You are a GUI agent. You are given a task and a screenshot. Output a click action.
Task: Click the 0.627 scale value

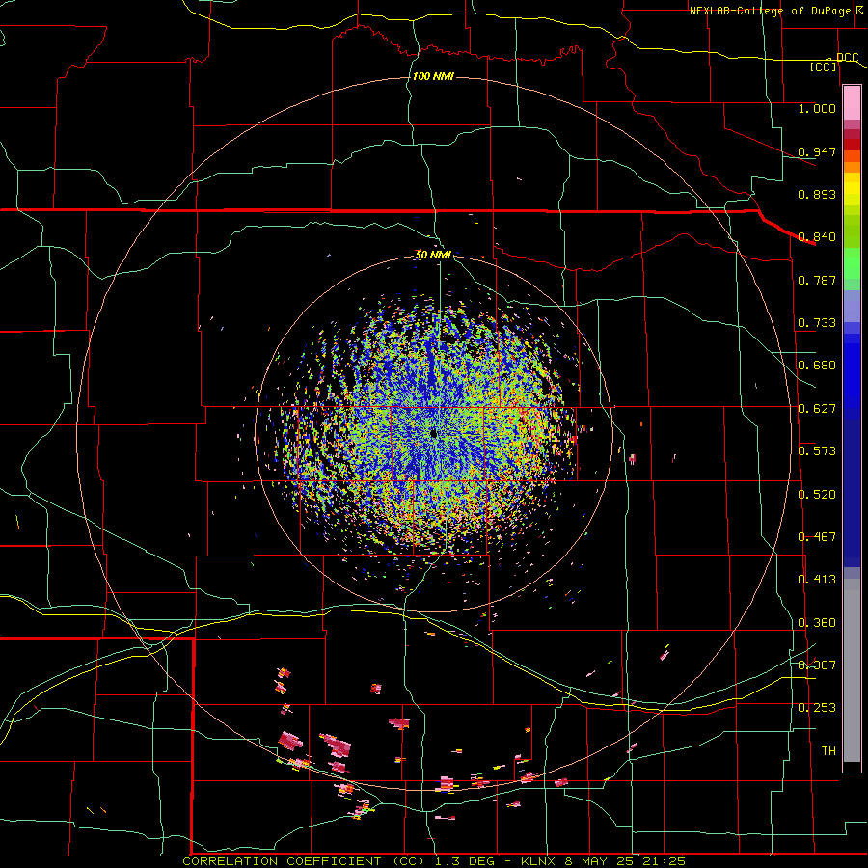(x=817, y=409)
